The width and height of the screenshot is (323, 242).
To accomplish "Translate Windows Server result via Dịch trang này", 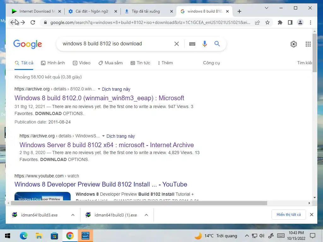I will point(120,136).
